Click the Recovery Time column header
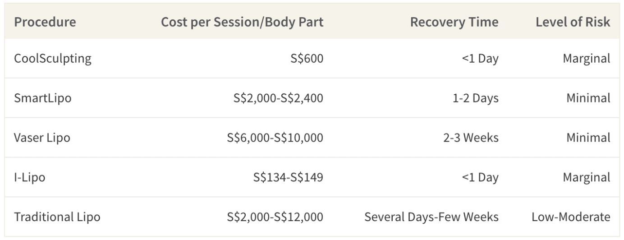The height and width of the screenshot is (240, 624). (454, 22)
